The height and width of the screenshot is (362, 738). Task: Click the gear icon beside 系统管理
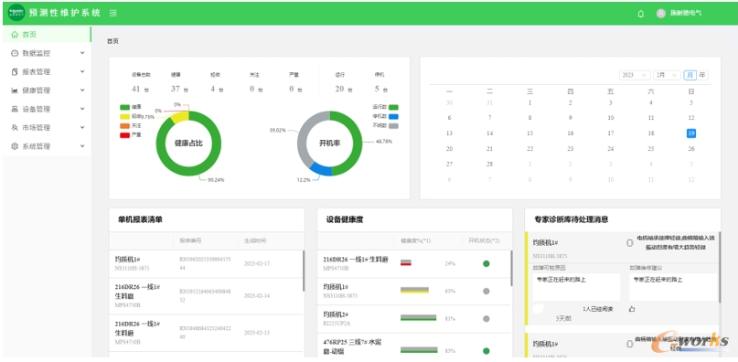point(15,146)
